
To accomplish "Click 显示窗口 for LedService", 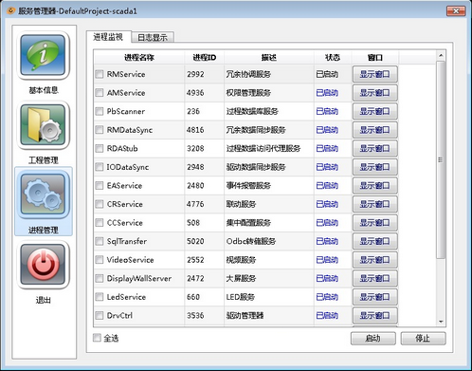I will pyautogui.click(x=374, y=297).
